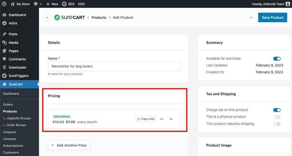Viewport: 292px width, 156px height.
Task: Click the SureTriggers icon in sidebar
Action: [4, 76]
